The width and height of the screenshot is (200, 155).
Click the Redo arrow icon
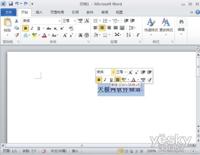tap(26, 4)
